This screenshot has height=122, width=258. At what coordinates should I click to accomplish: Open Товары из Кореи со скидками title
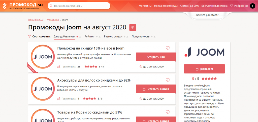coord(90,112)
